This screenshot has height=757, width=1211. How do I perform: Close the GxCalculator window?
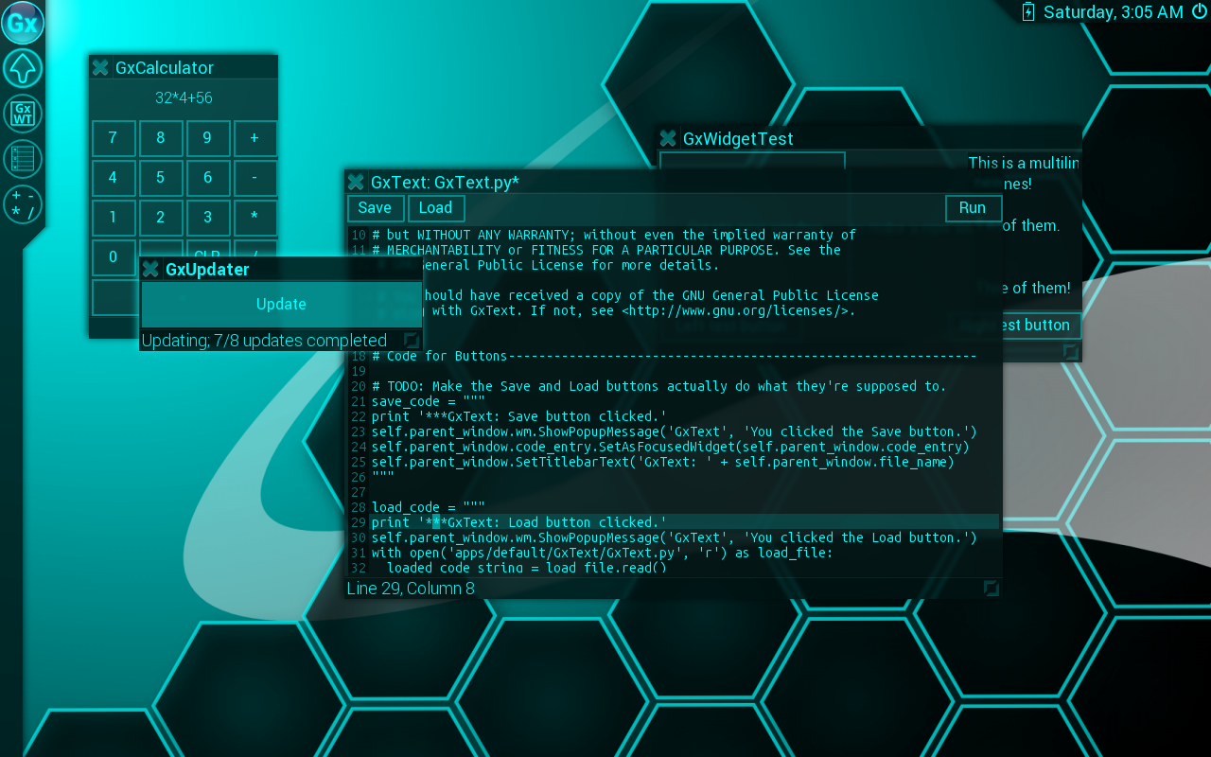point(100,67)
